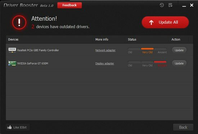Click the red Feedback button
198x134 pixels.
pos(69,5)
